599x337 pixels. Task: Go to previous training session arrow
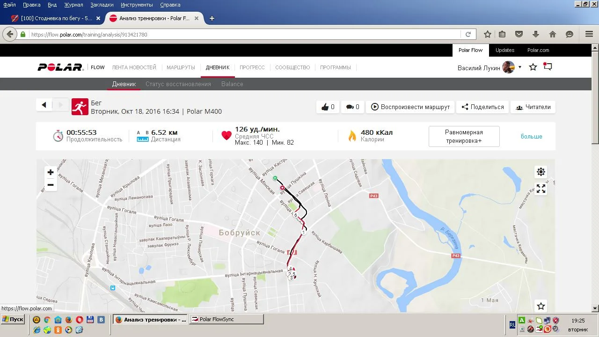44,105
